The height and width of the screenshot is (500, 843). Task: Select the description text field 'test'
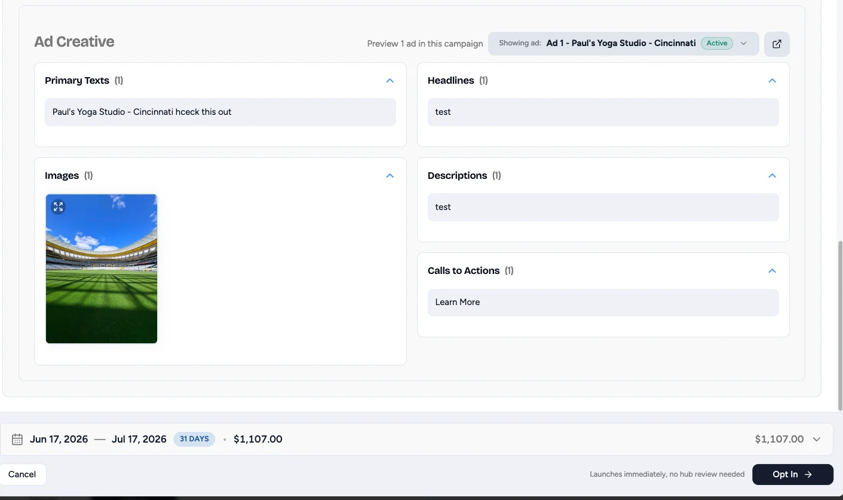(603, 207)
